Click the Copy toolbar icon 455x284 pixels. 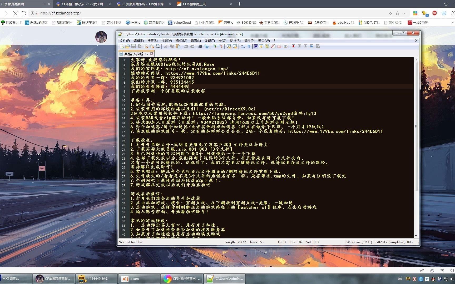pyautogui.click(x=172, y=46)
